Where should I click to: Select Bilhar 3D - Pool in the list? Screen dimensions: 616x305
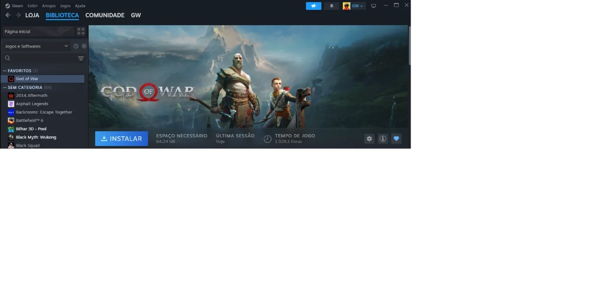[x=43, y=129]
